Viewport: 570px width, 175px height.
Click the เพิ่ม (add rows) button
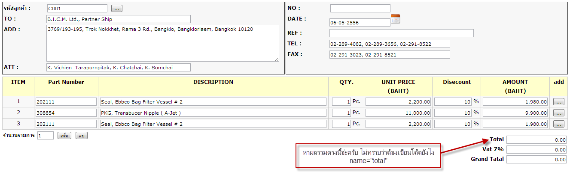point(64,136)
